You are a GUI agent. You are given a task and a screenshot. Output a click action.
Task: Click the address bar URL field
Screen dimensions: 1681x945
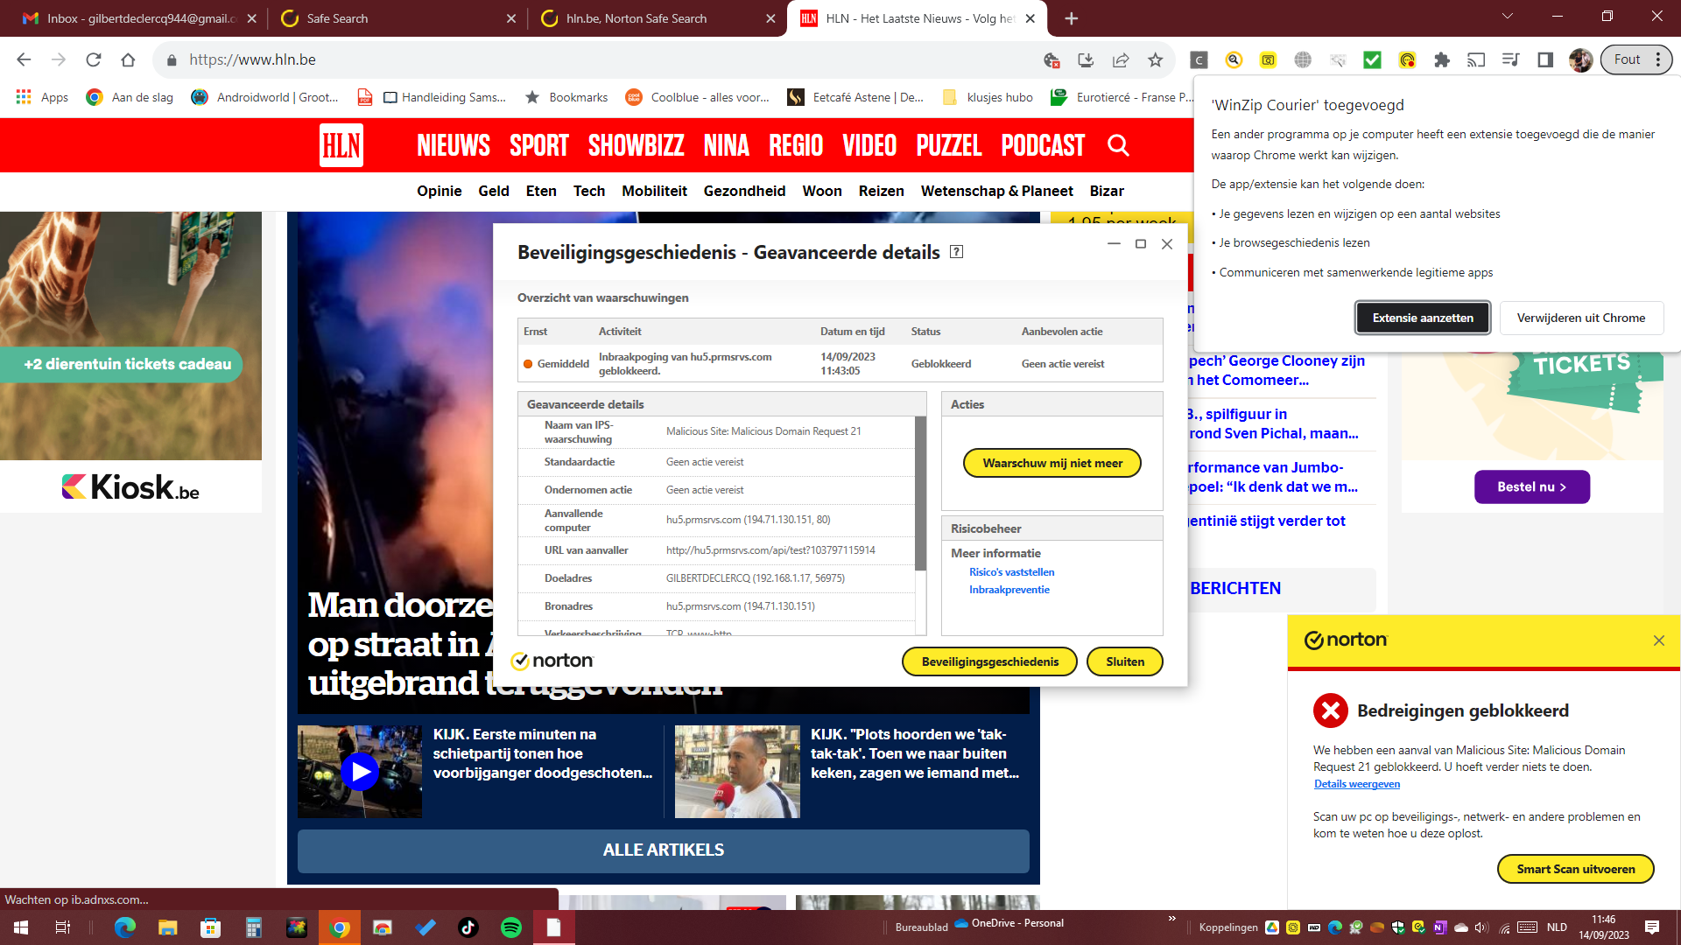604,60
